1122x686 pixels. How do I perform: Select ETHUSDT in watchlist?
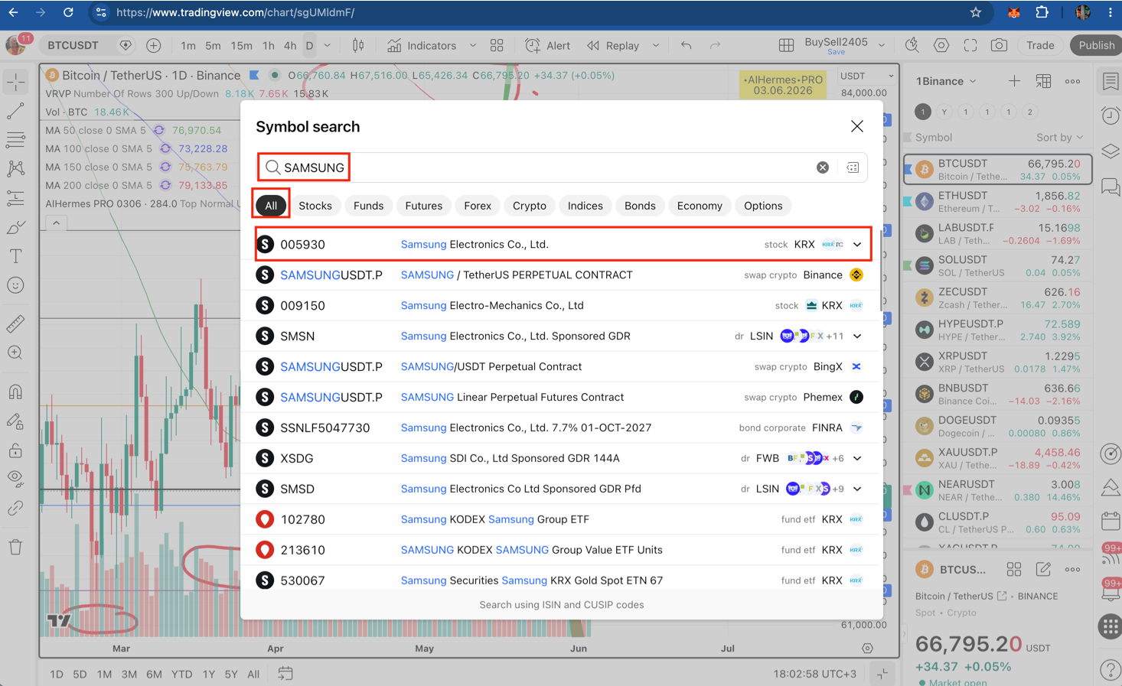[x=998, y=202]
